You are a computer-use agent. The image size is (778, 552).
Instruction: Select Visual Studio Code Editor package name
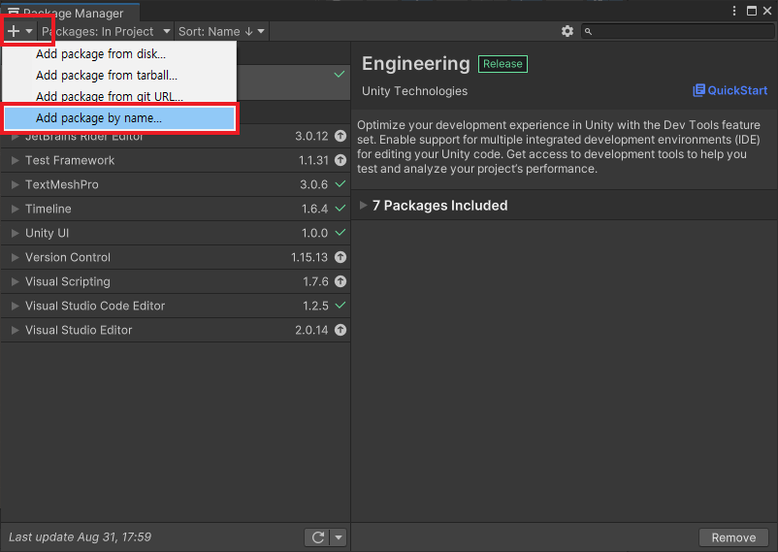point(95,306)
